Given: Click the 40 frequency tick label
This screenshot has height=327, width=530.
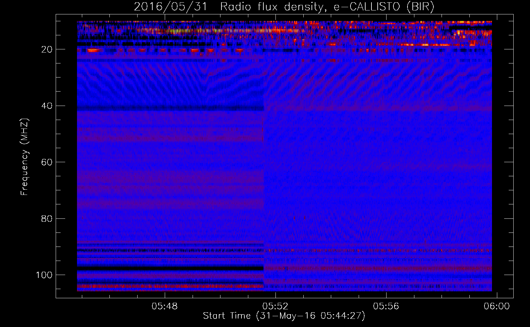Looking at the screenshot, I should tap(47, 106).
